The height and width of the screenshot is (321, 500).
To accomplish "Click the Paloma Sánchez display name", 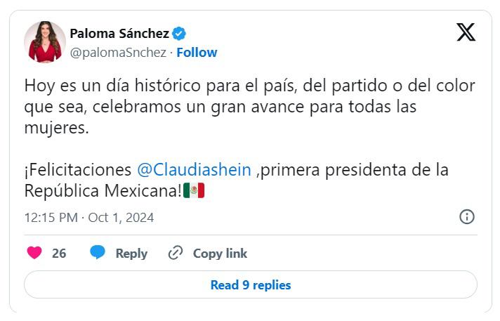I will pos(120,33).
